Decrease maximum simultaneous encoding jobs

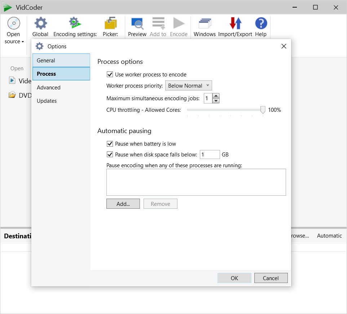[216, 101]
